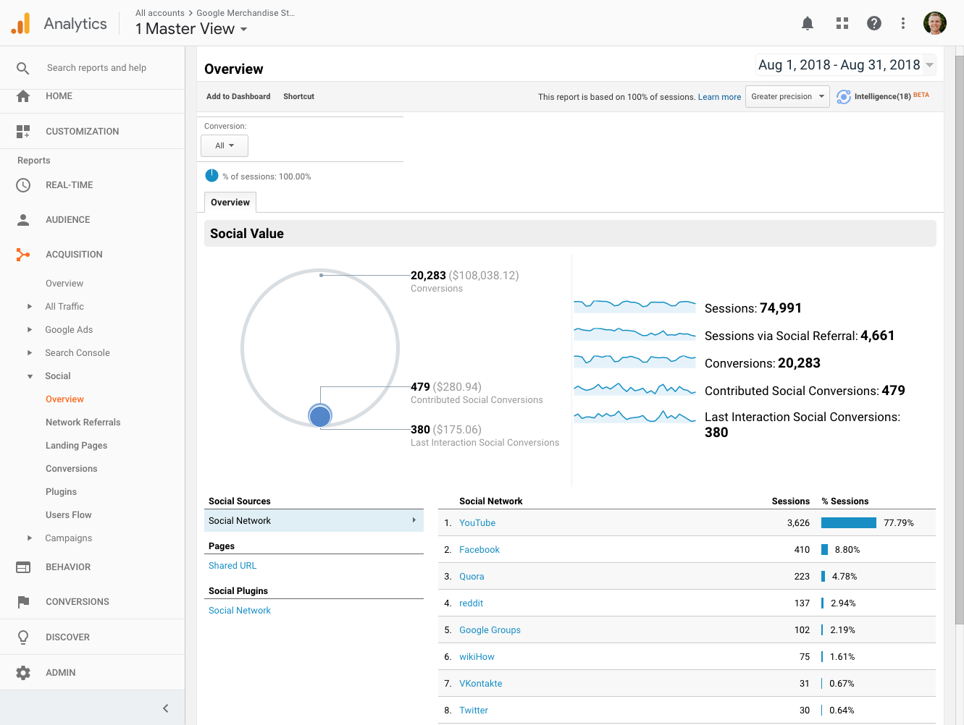The height and width of the screenshot is (725, 964).
Task: Open Social Conversions report
Action: (x=71, y=469)
